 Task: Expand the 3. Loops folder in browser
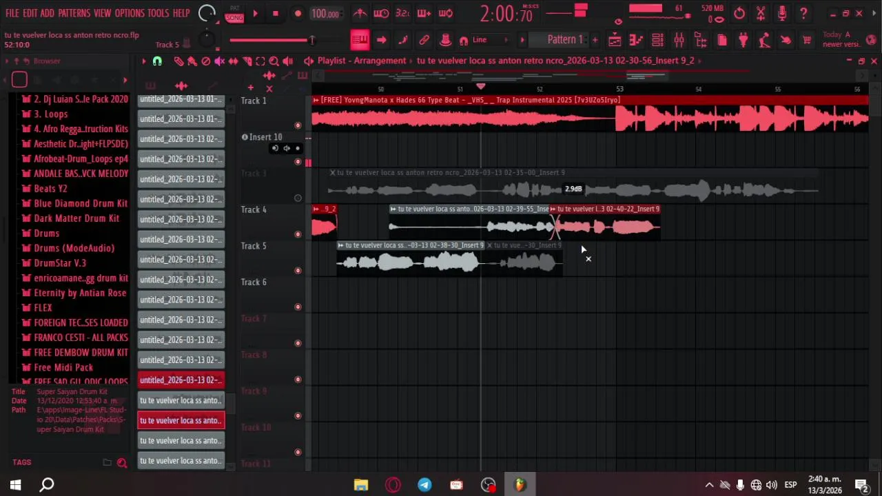coord(51,114)
